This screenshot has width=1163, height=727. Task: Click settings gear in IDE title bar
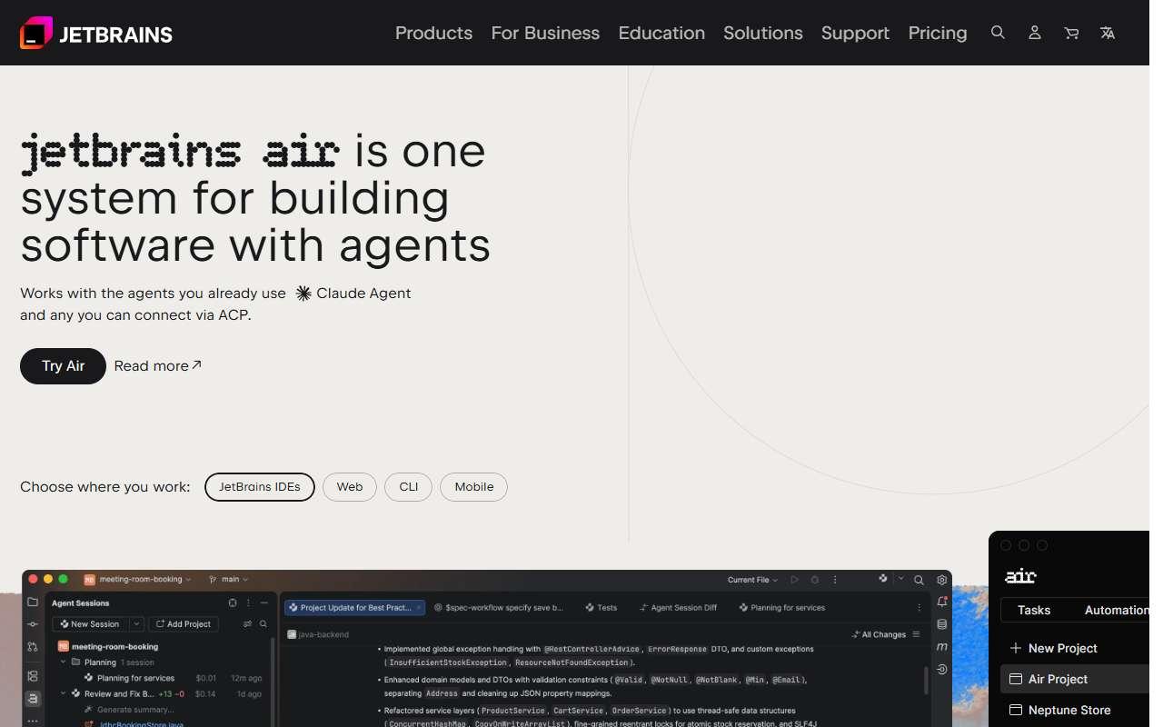942,580
